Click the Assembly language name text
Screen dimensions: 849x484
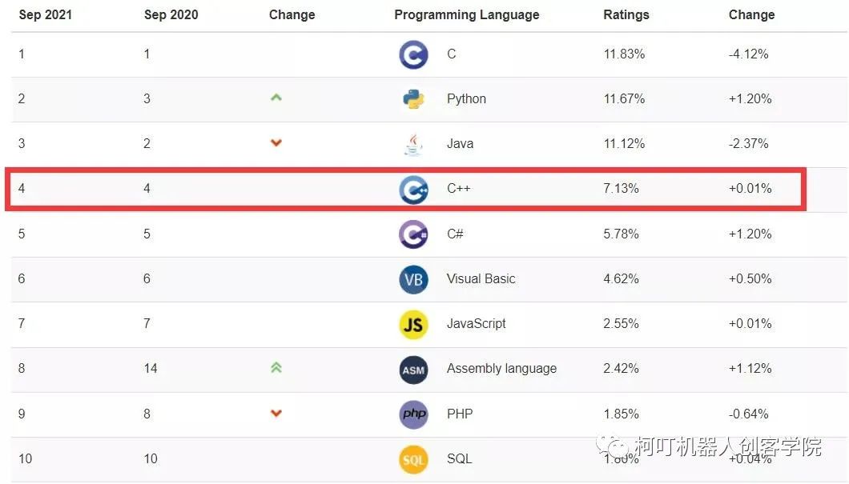click(x=501, y=369)
